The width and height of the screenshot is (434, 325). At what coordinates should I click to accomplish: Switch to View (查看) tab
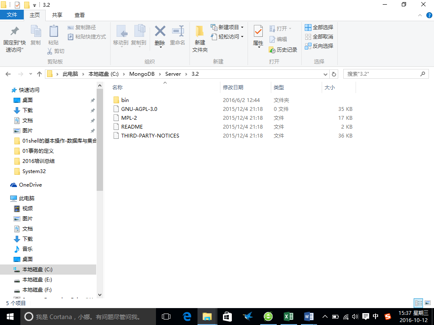click(x=80, y=15)
